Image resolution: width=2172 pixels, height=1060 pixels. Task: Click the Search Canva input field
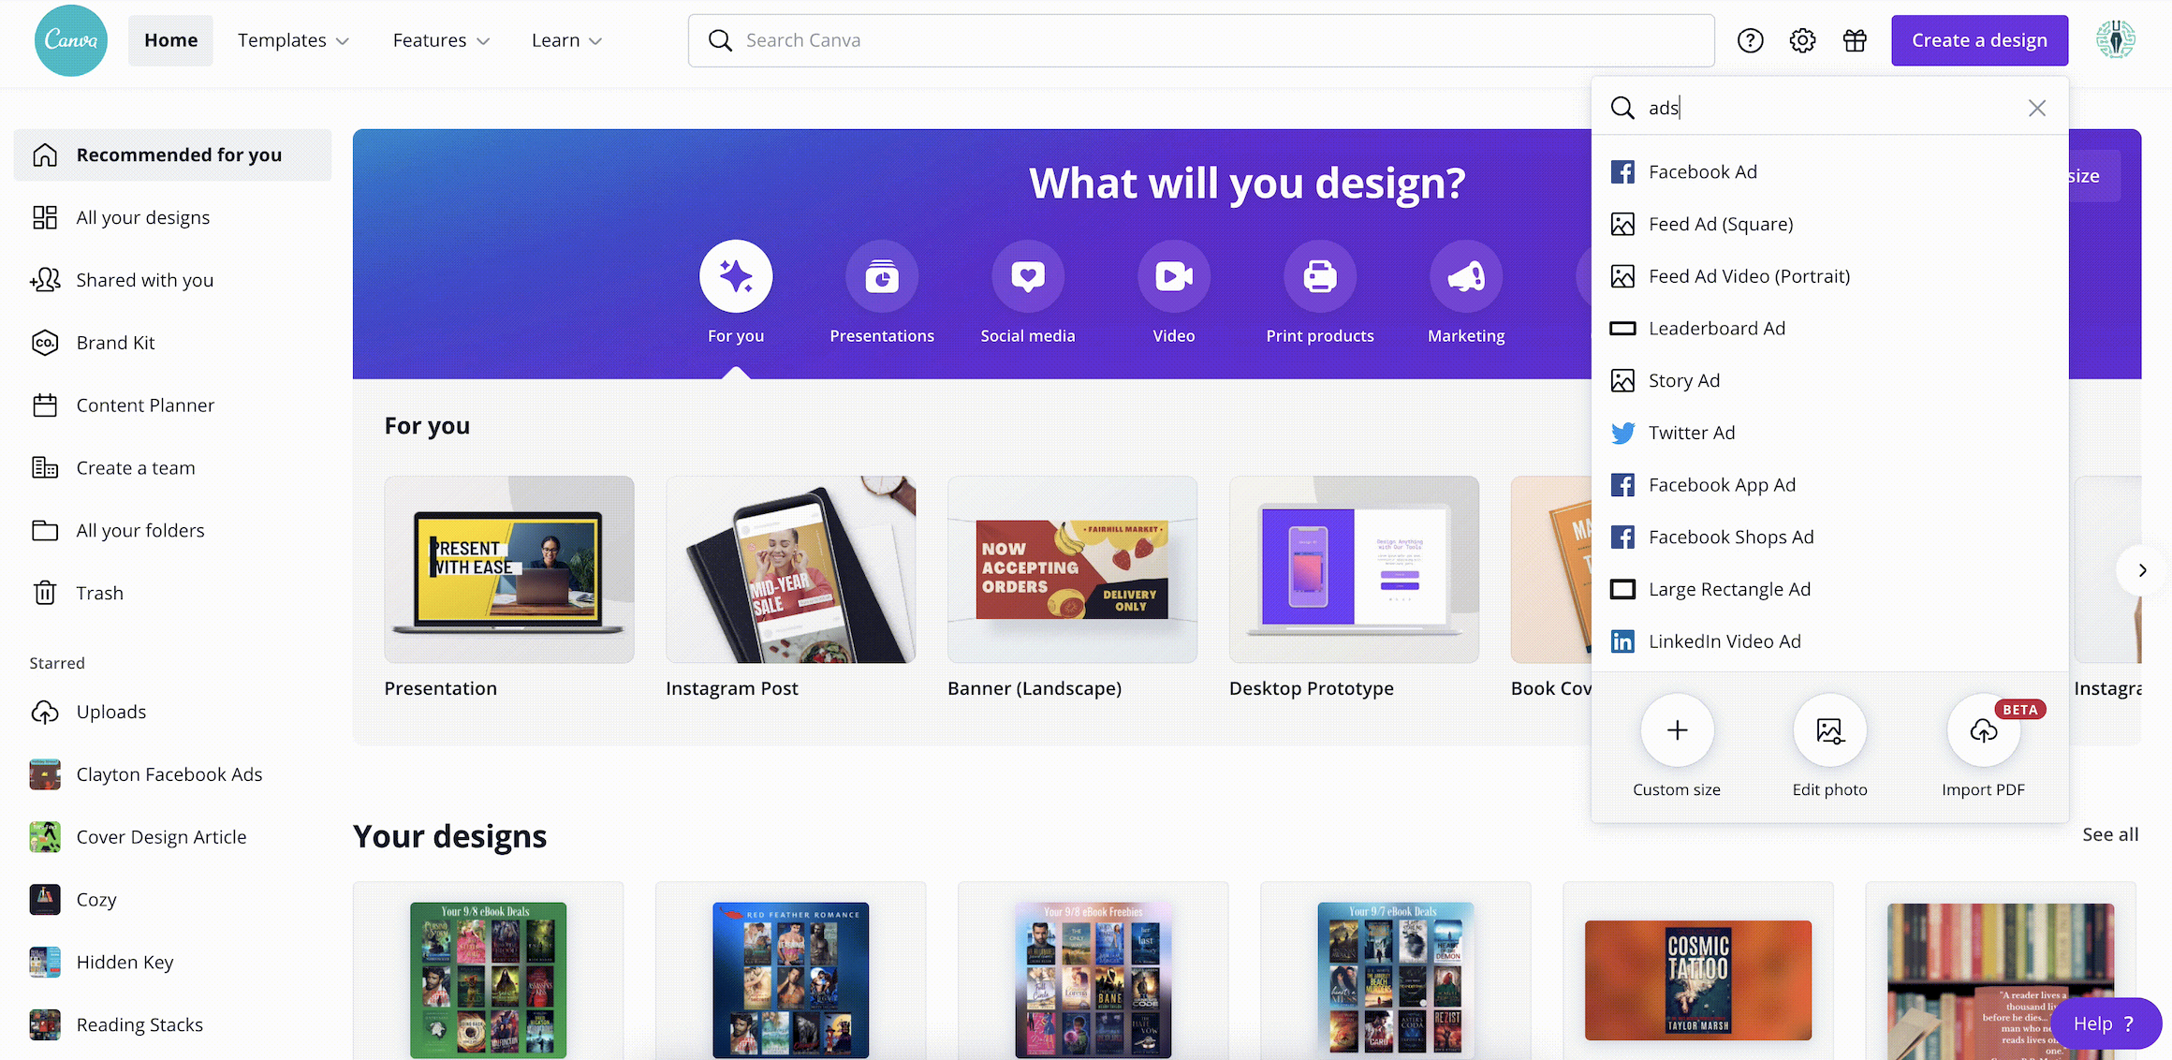pos(1201,40)
